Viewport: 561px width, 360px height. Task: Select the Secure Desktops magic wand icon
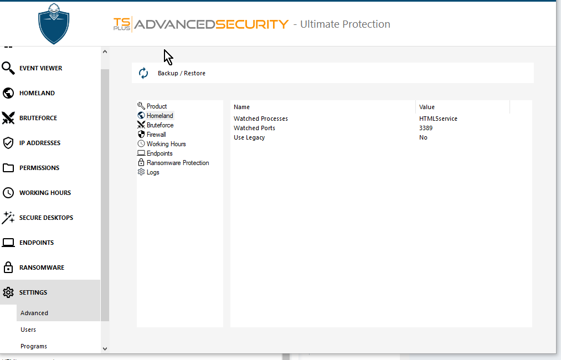pyautogui.click(x=8, y=218)
